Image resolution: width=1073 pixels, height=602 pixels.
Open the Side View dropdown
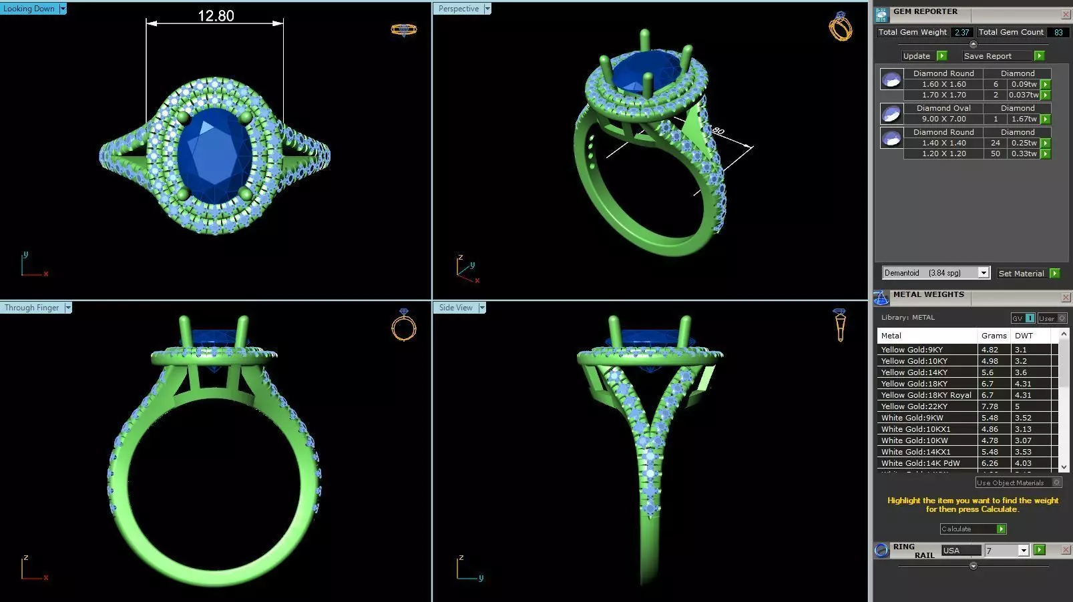[x=481, y=308]
